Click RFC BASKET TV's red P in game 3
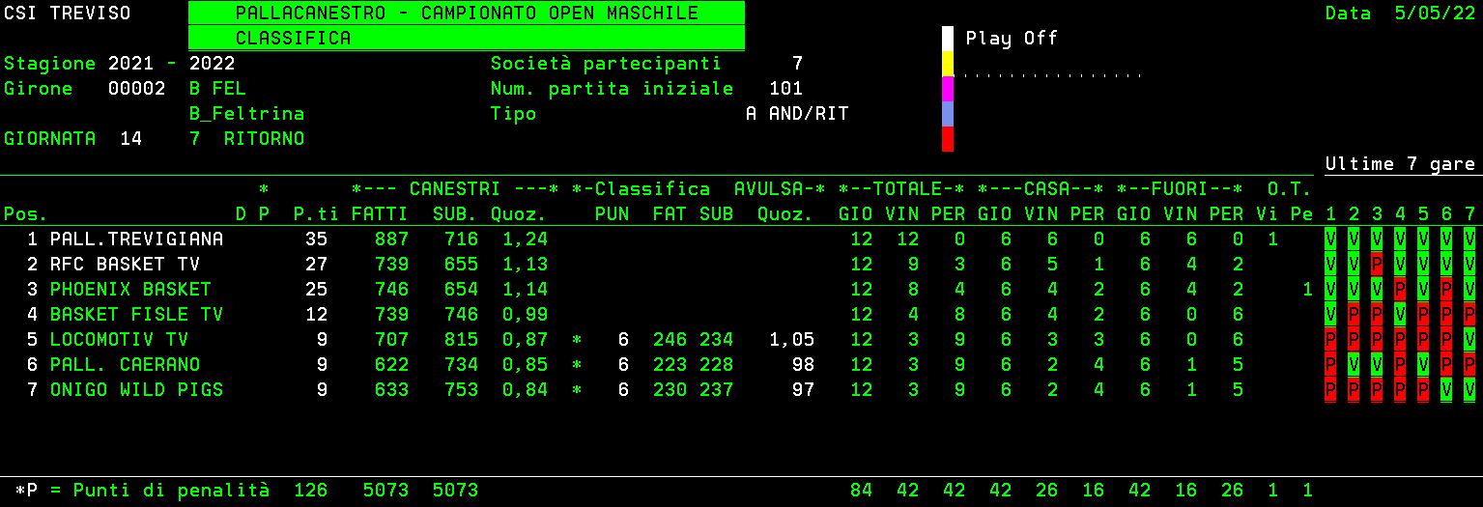 coord(1376,264)
